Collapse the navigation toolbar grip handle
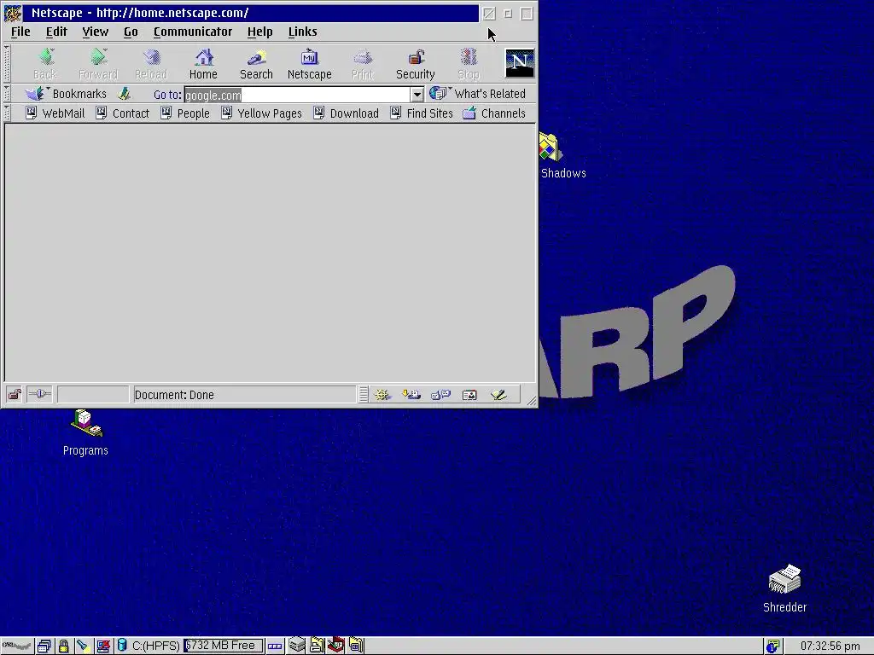 click(7, 63)
